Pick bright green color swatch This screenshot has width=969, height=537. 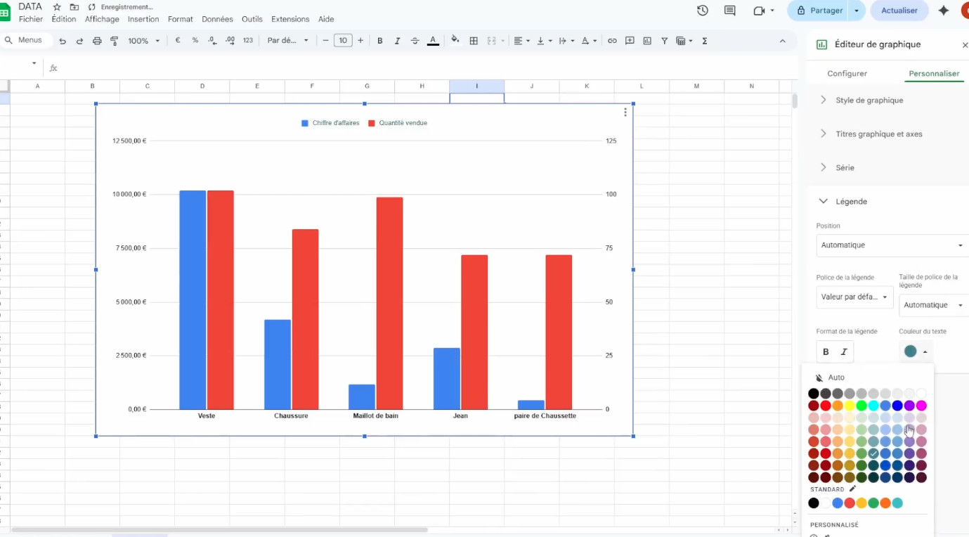[861, 406]
